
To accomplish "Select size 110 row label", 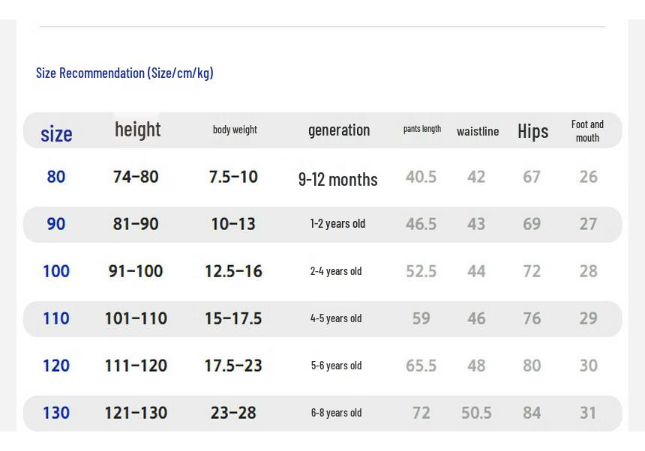I will [56, 318].
